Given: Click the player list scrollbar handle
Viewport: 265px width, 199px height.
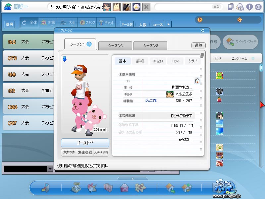Looking at the screenshot, I should pos(261,68).
